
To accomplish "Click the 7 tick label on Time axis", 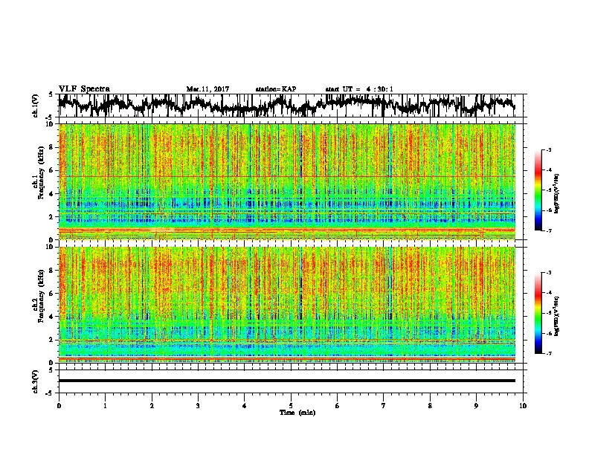I will (x=384, y=406).
